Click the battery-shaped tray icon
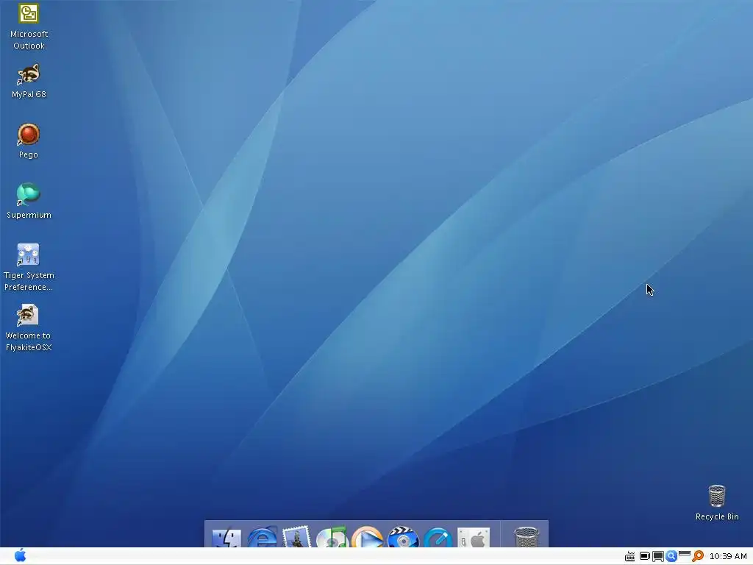753x565 pixels. [644, 556]
